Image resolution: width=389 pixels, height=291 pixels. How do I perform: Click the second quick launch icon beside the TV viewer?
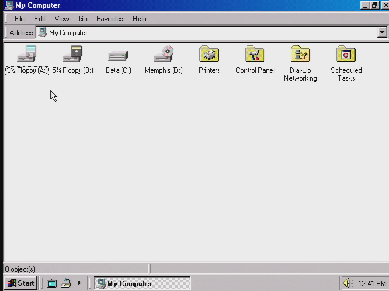(x=66, y=283)
